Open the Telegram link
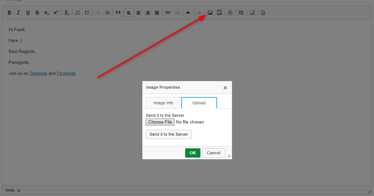The width and height of the screenshot is (374, 196). pyautogui.click(x=38, y=73)
